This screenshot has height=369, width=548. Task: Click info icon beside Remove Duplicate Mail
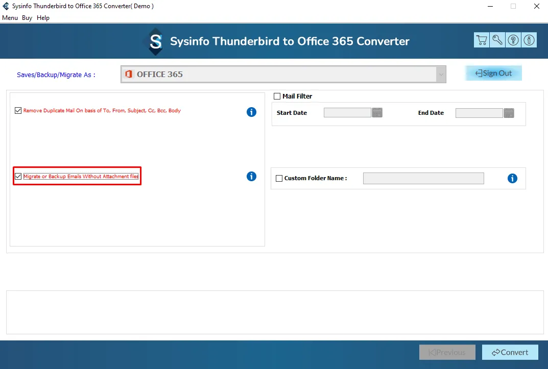click(x=251, y=112)
